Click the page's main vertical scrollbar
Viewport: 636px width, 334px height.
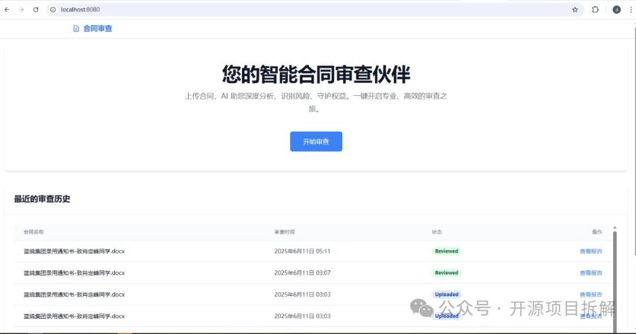pos(634,140)
